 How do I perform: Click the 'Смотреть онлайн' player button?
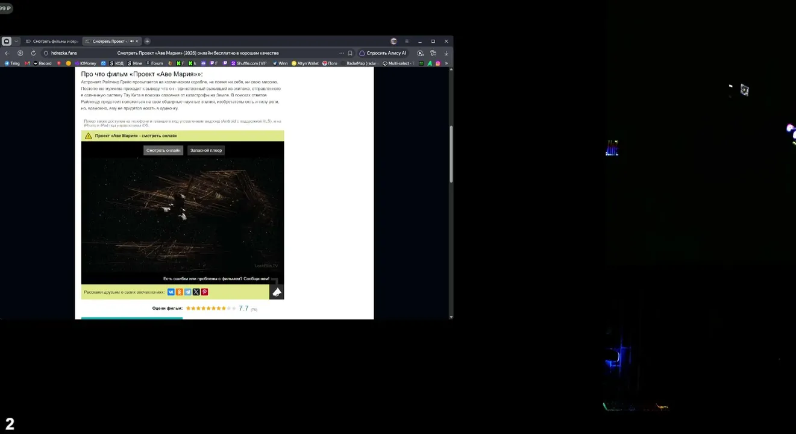click(x=163, y=150)
